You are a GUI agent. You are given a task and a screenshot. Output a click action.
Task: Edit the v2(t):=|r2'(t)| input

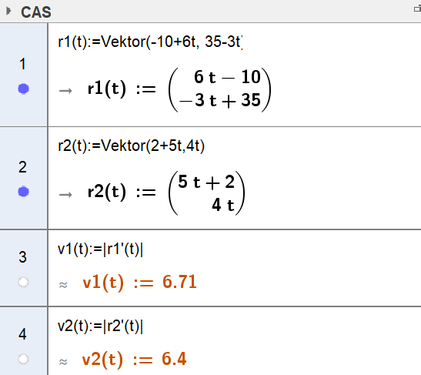100,326
